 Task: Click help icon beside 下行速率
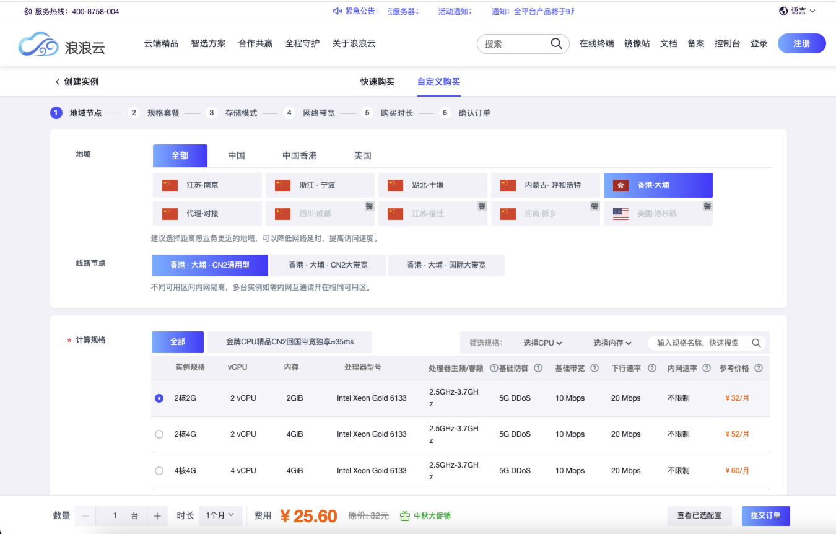click(x=652, y=368)
